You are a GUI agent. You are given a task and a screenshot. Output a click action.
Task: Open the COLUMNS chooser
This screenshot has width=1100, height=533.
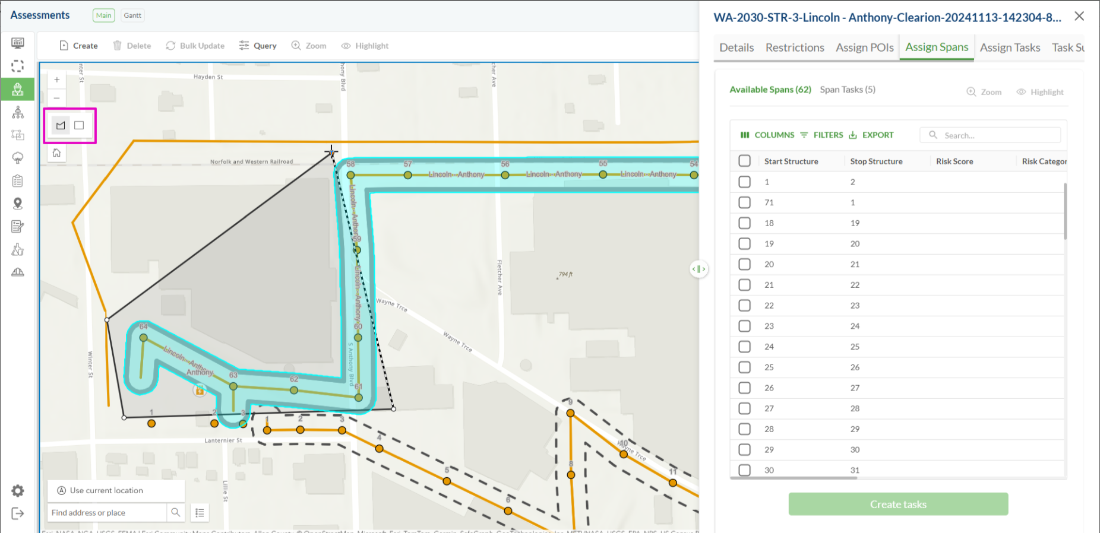[767, 135]
